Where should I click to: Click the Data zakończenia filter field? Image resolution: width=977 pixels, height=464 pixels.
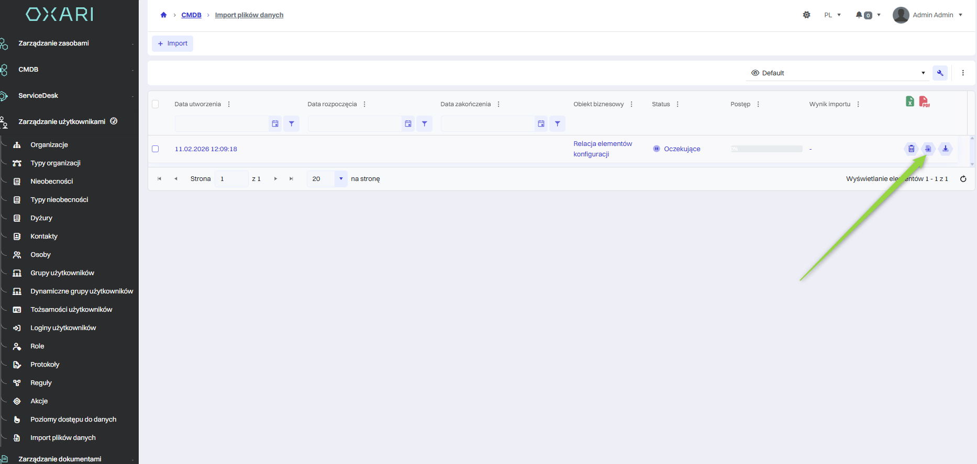[x=487, y=124]
